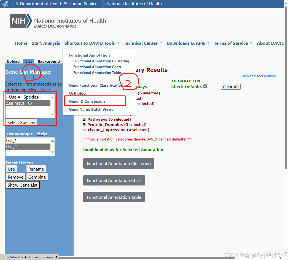Click the page vertical scrollbar

[286, 87]
